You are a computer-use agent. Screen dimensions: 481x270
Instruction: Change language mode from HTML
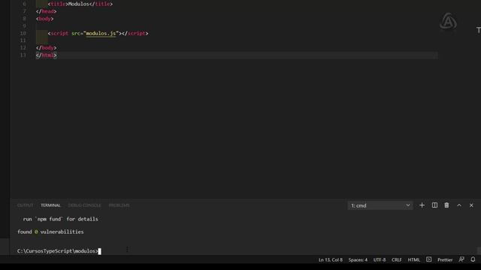pyautogui.click(x=413, y=259)
